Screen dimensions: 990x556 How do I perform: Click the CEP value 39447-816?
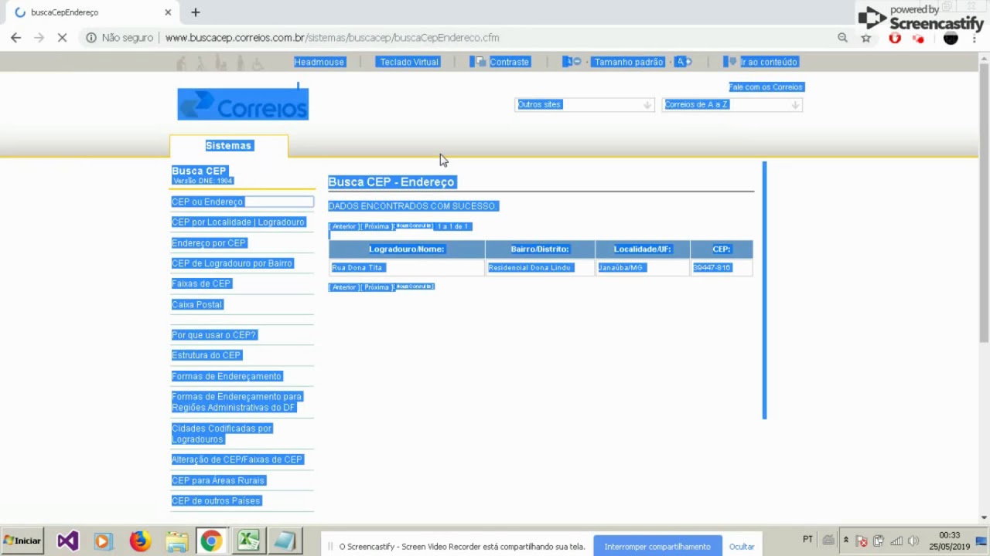[x=712, y=267]
